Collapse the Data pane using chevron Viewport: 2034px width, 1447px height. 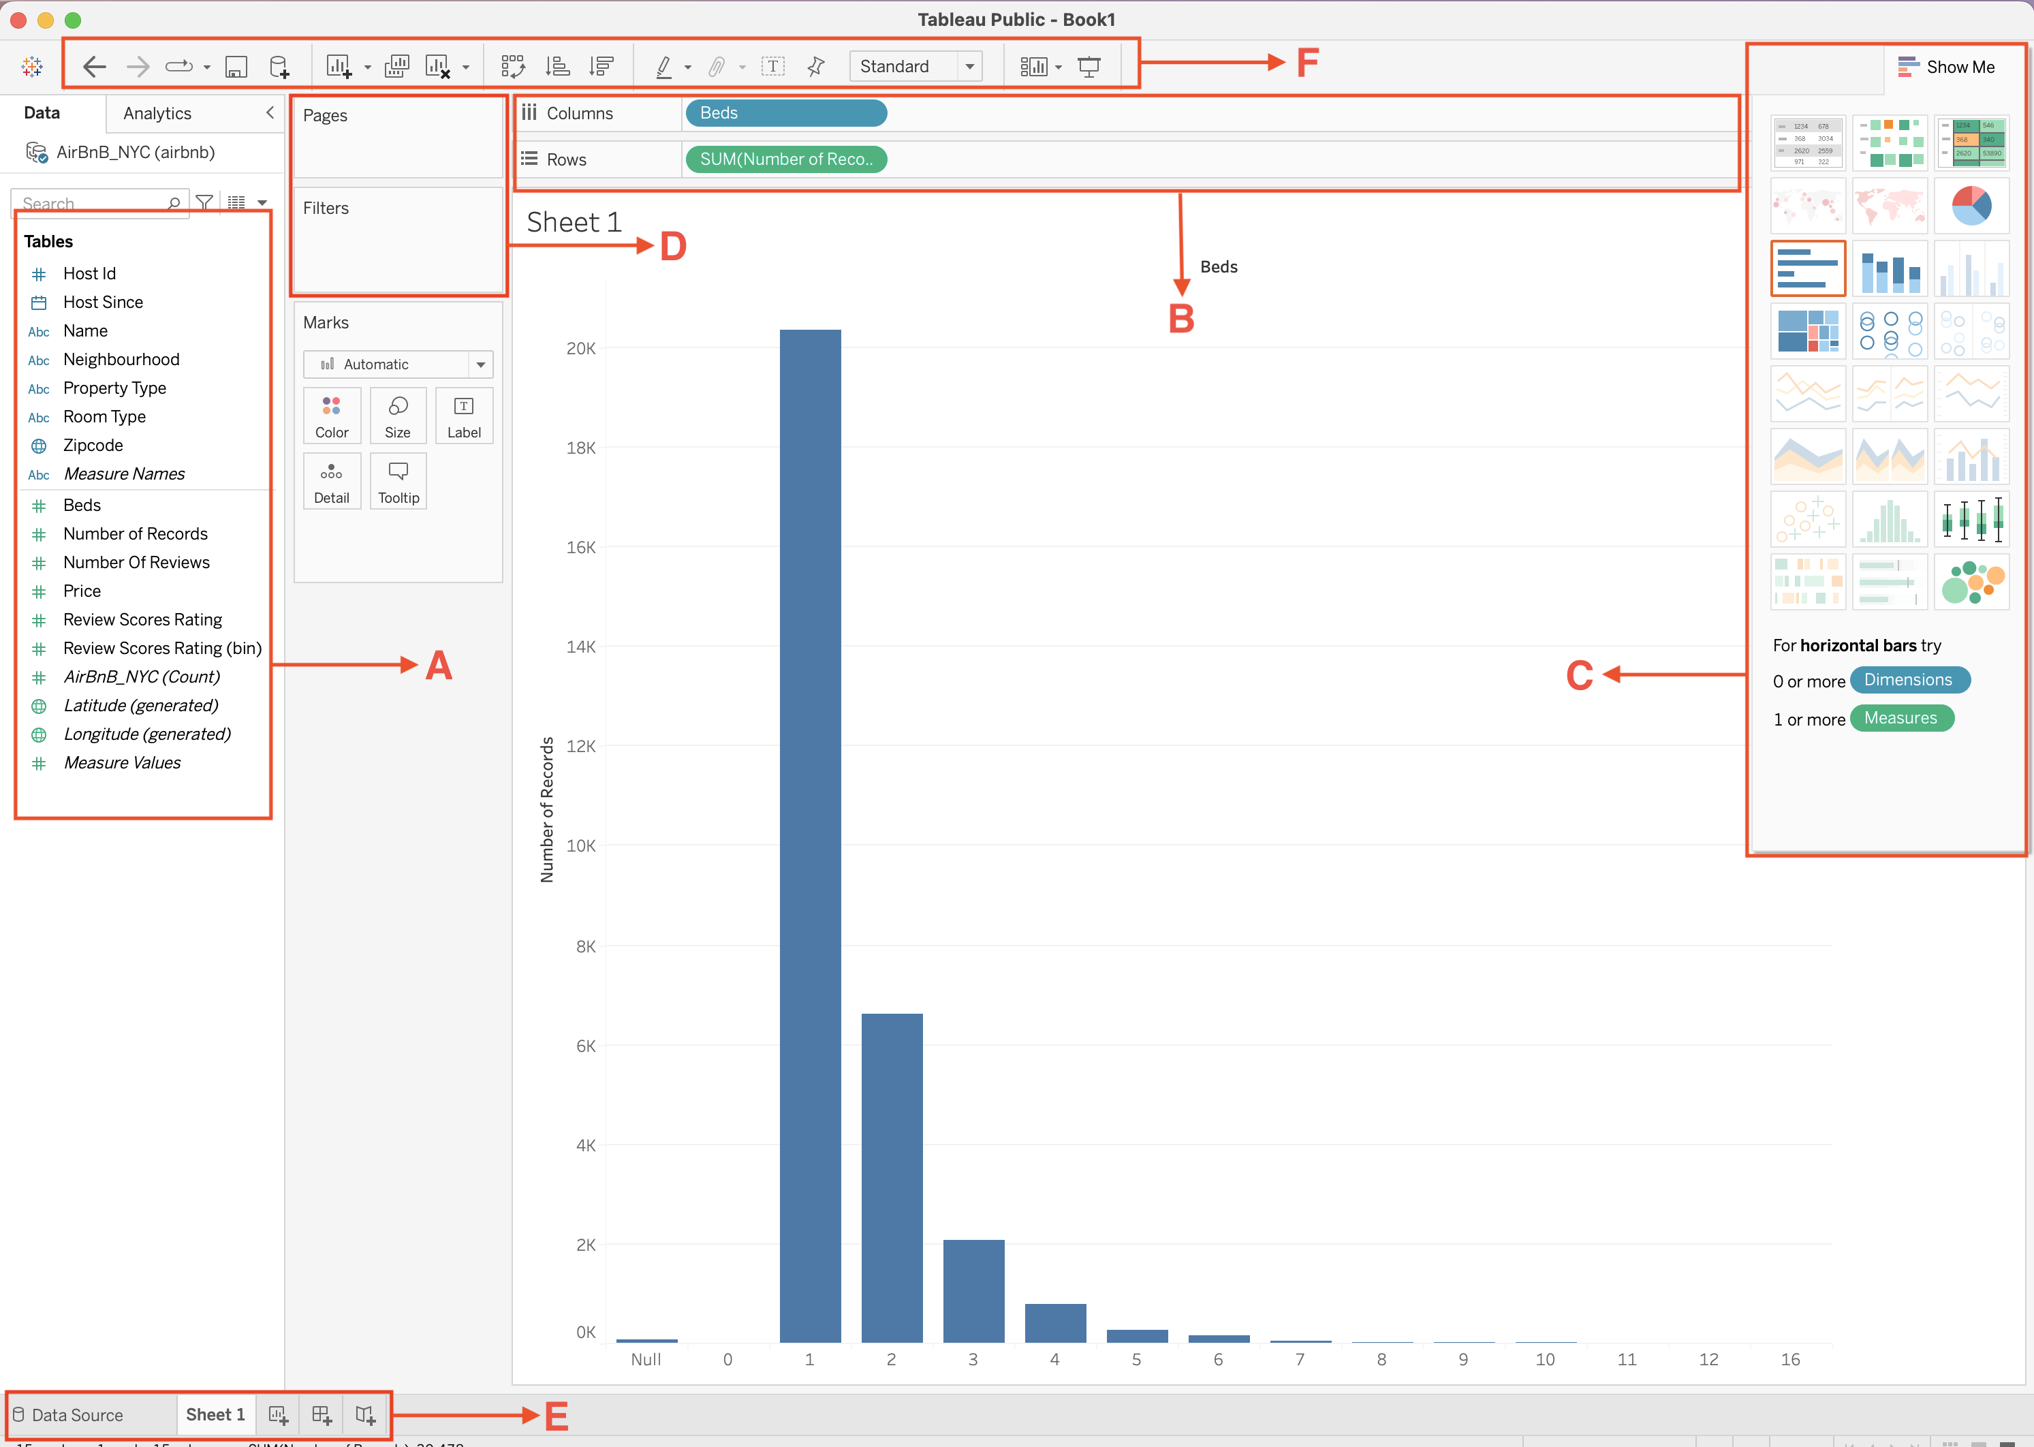pyautogui.click(x=270, y=113)
